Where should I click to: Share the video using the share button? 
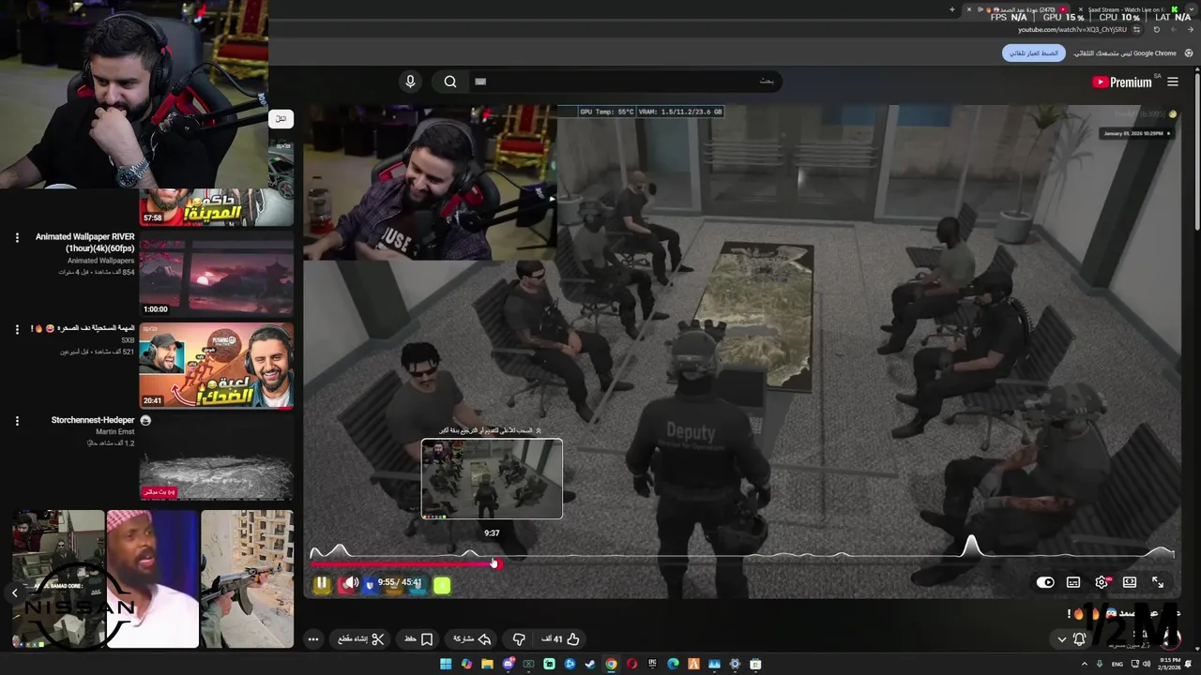(473, 639)
